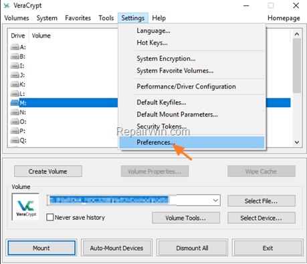Select Default Keyfiles... menu entry
Image resolution: width=307 pixels, height=264 pixels.
click(192, 103)
